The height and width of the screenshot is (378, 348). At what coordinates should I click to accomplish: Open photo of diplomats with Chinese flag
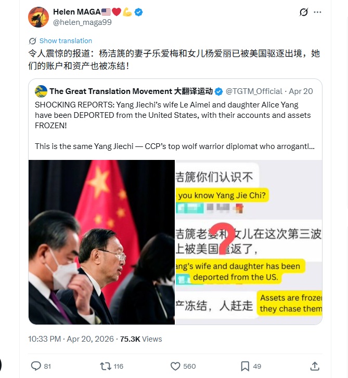click(101, 242)
